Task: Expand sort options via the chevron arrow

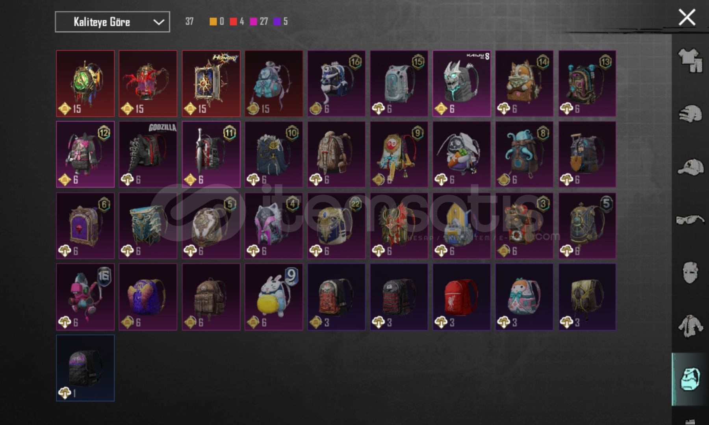Action: coord(159,22)
